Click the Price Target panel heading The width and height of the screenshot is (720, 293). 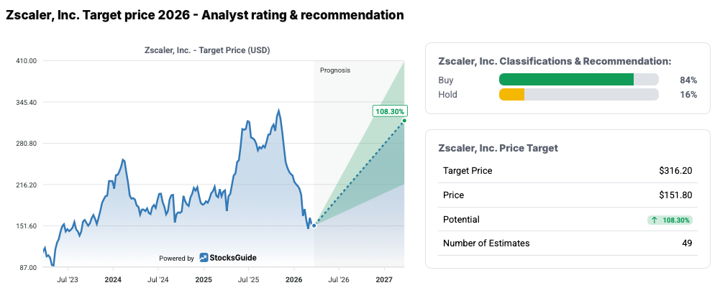point(498,148)
